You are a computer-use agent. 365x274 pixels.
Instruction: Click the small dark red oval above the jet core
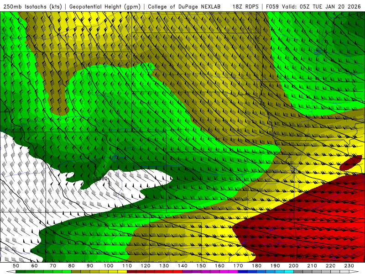click(x=350, y=163)
